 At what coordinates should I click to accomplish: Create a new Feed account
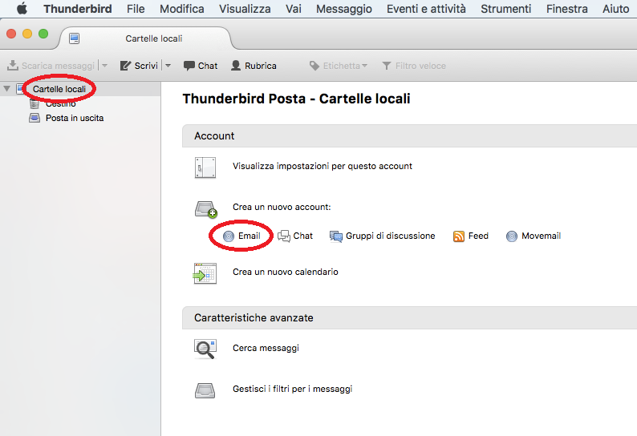click(478, 236)
